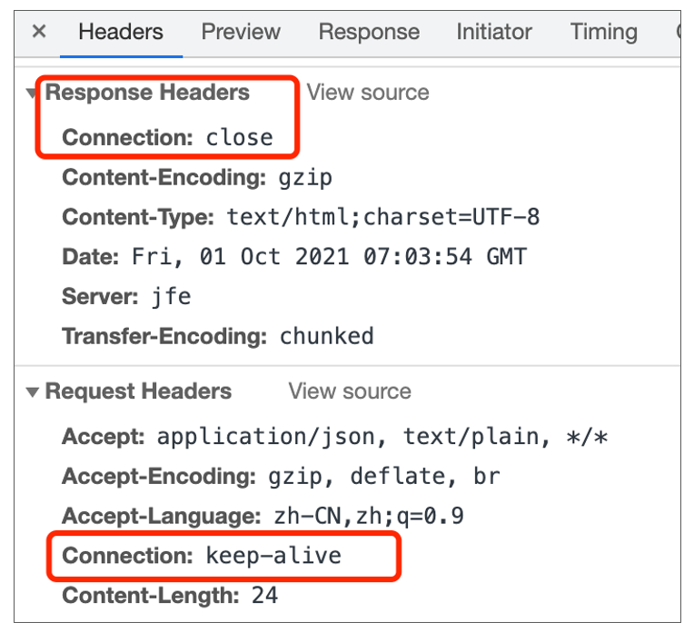Open the Response tab
The width and height of the screenshot is (694, 632).
click(369, 32)
